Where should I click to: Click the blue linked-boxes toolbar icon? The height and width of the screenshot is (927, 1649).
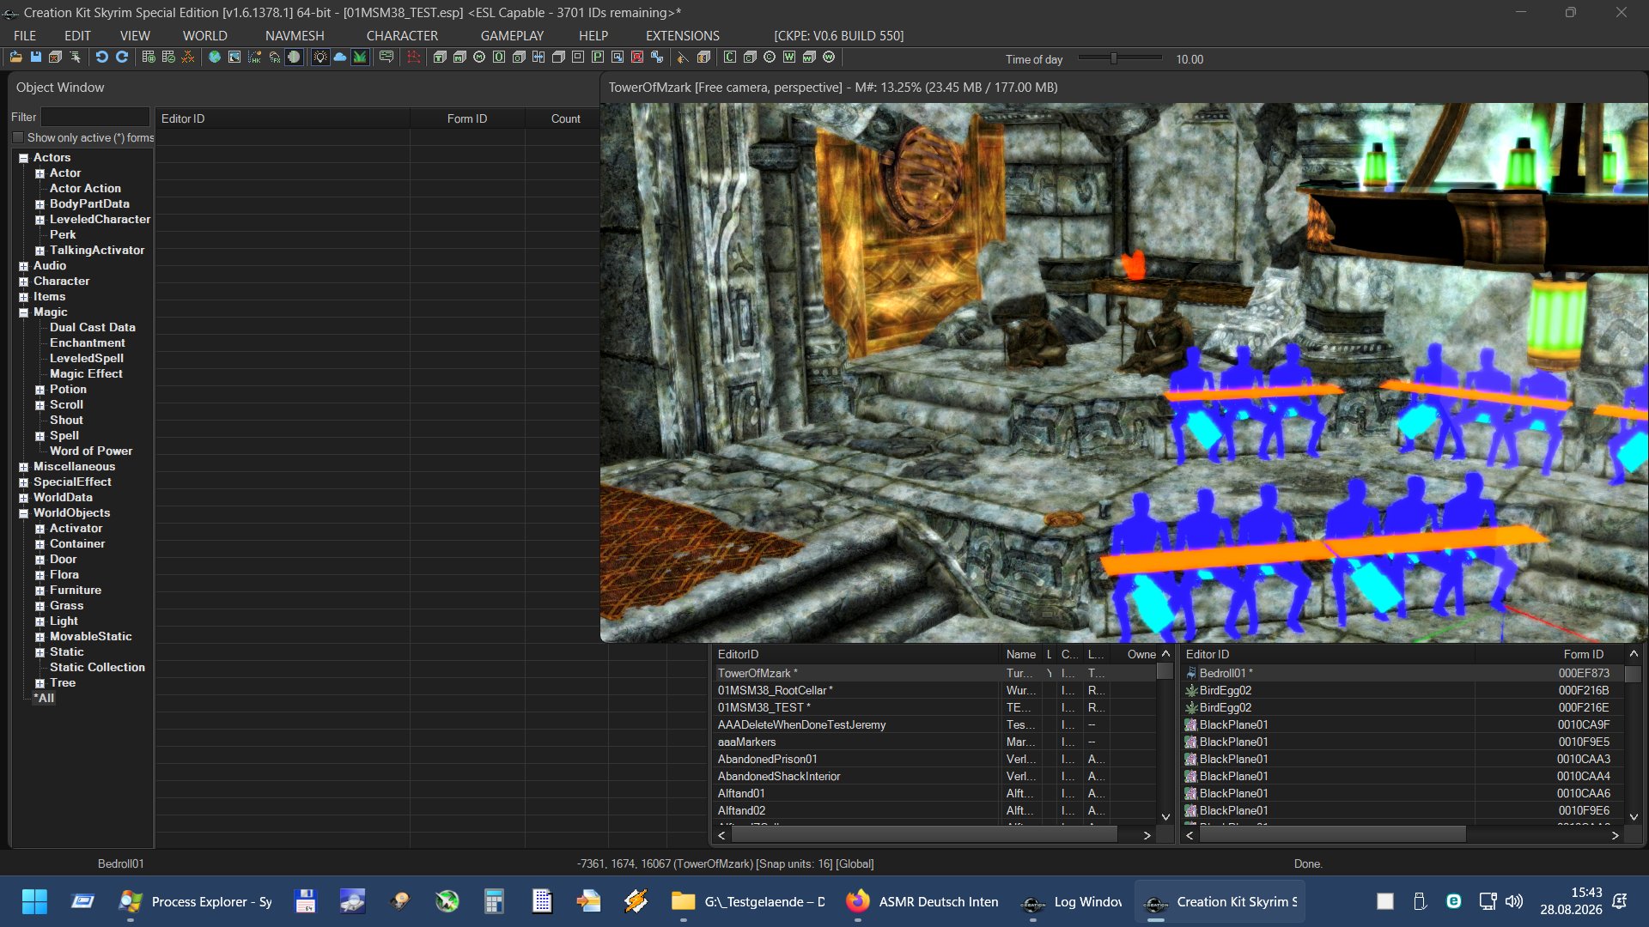click(657, 58)
